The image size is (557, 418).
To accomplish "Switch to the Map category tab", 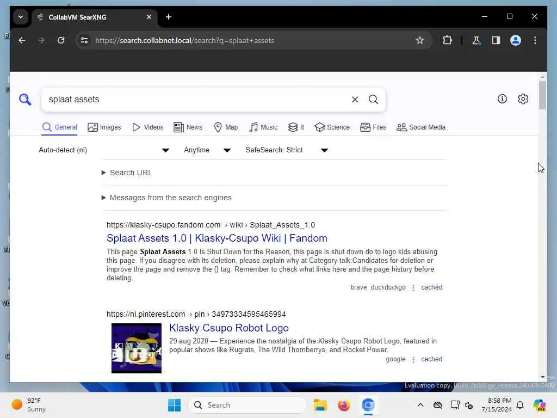I will 226,127.
